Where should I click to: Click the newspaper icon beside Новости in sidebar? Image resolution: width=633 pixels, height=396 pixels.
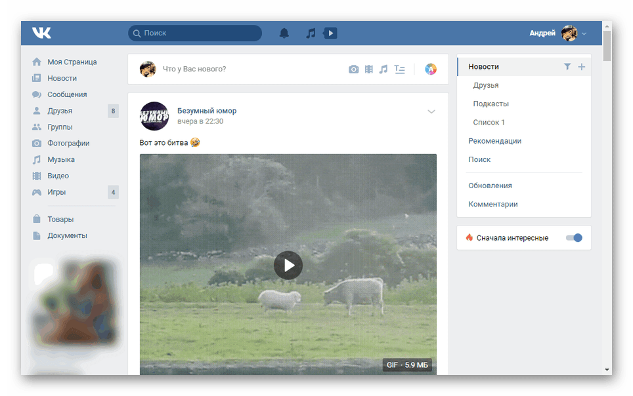point(37,78)
